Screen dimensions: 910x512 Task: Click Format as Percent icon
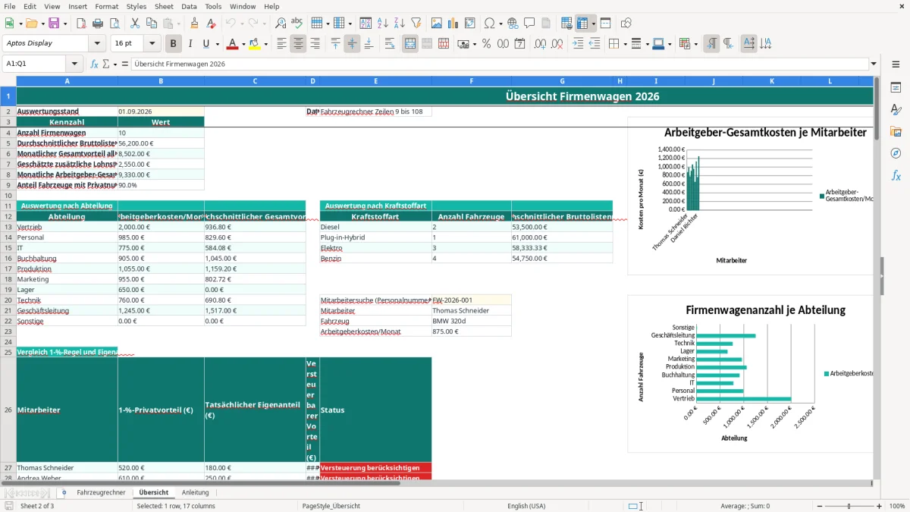point(486,44)
